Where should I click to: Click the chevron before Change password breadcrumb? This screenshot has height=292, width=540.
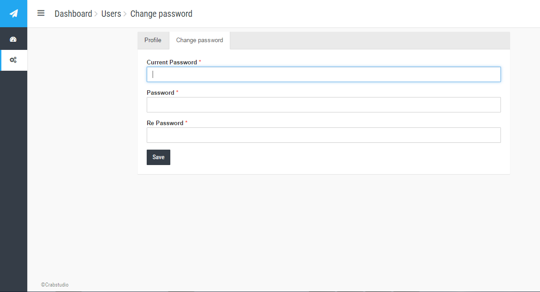pyautogui.click(x=125, y=14)
